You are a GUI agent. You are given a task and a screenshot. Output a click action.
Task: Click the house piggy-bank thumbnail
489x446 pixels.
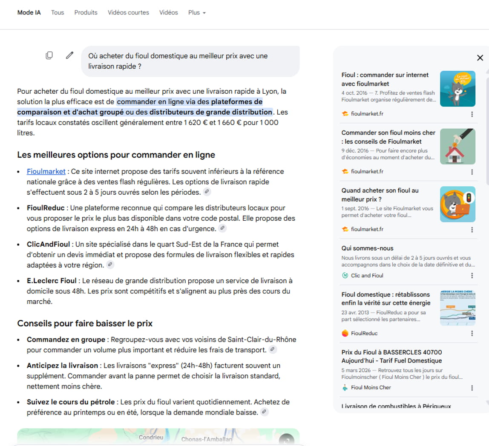(457, 146)
